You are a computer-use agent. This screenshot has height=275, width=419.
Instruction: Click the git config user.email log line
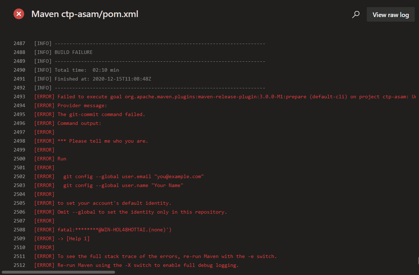133,176
